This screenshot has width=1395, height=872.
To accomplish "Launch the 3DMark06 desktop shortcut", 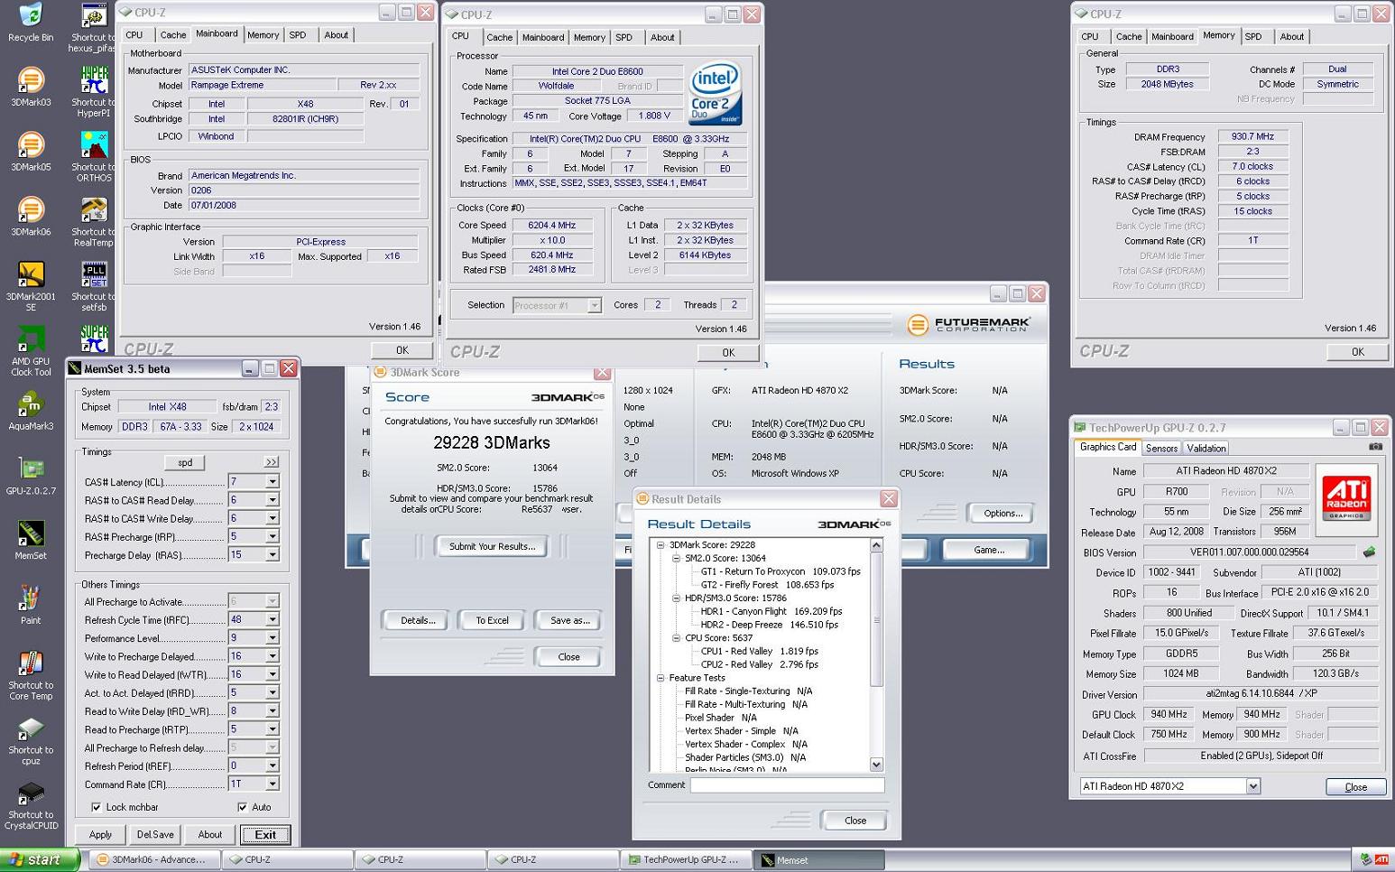I will (31, 218).
